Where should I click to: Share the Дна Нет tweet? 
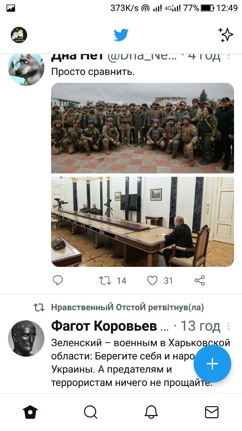(x=200, y=280)
